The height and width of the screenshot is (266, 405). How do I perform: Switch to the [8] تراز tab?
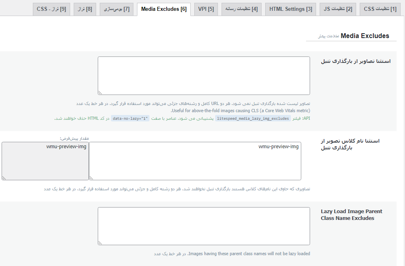pyautogui.click(x=85, y=9)
